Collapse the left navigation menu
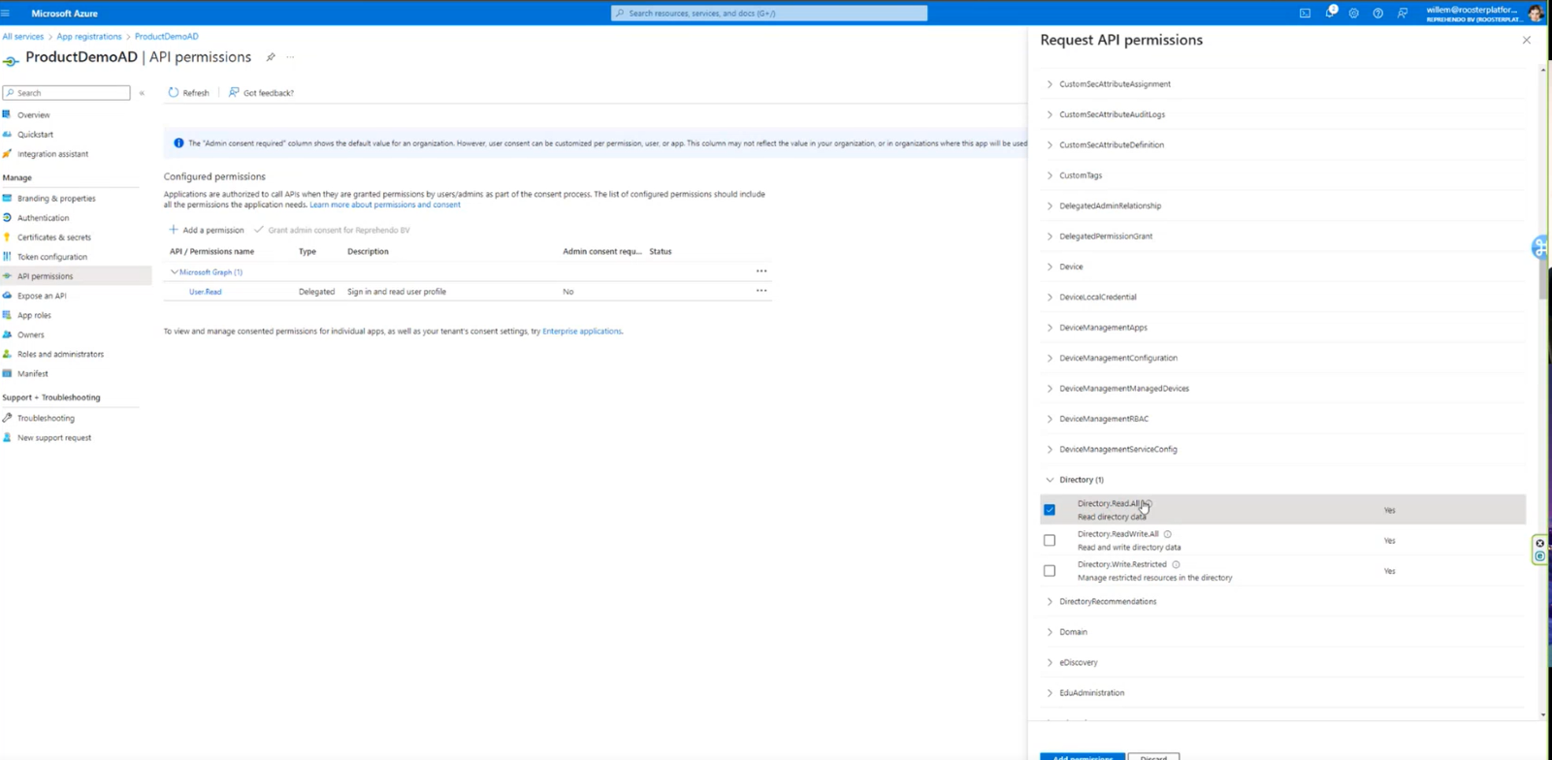This screenshot has width=1552, height=760. click(x=142, y=93)
